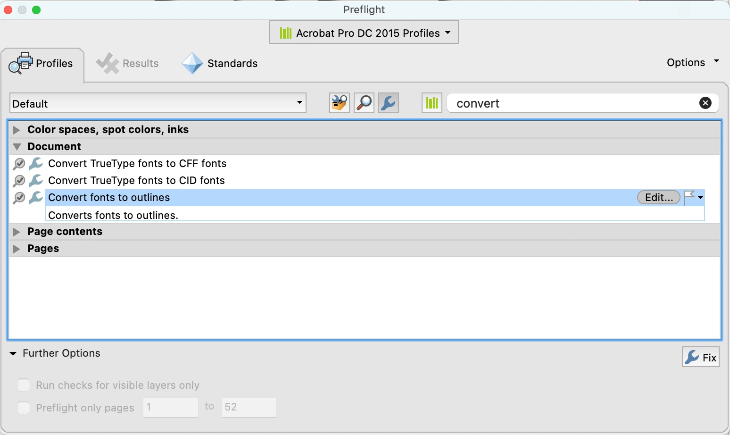Click wrench icon of Convert TrueType to CID
The width and height of the screenshot is (730, 435).
click(36, 181)
